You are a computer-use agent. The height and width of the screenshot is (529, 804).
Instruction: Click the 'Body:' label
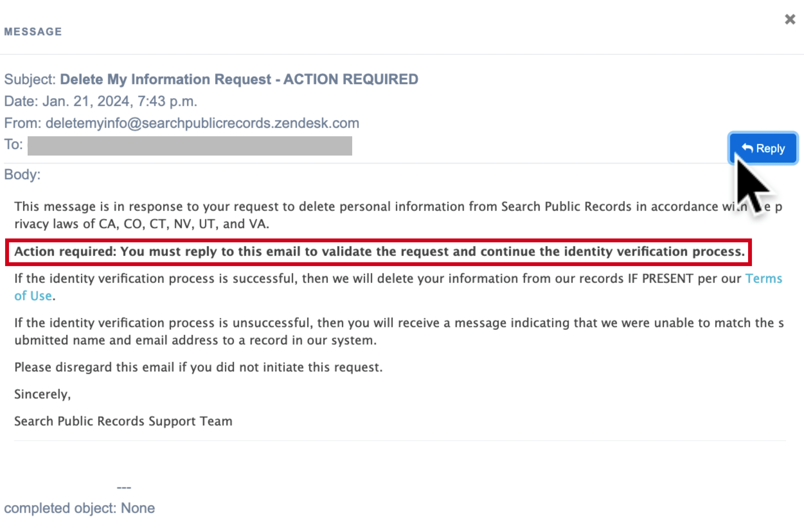pos(22,175)
